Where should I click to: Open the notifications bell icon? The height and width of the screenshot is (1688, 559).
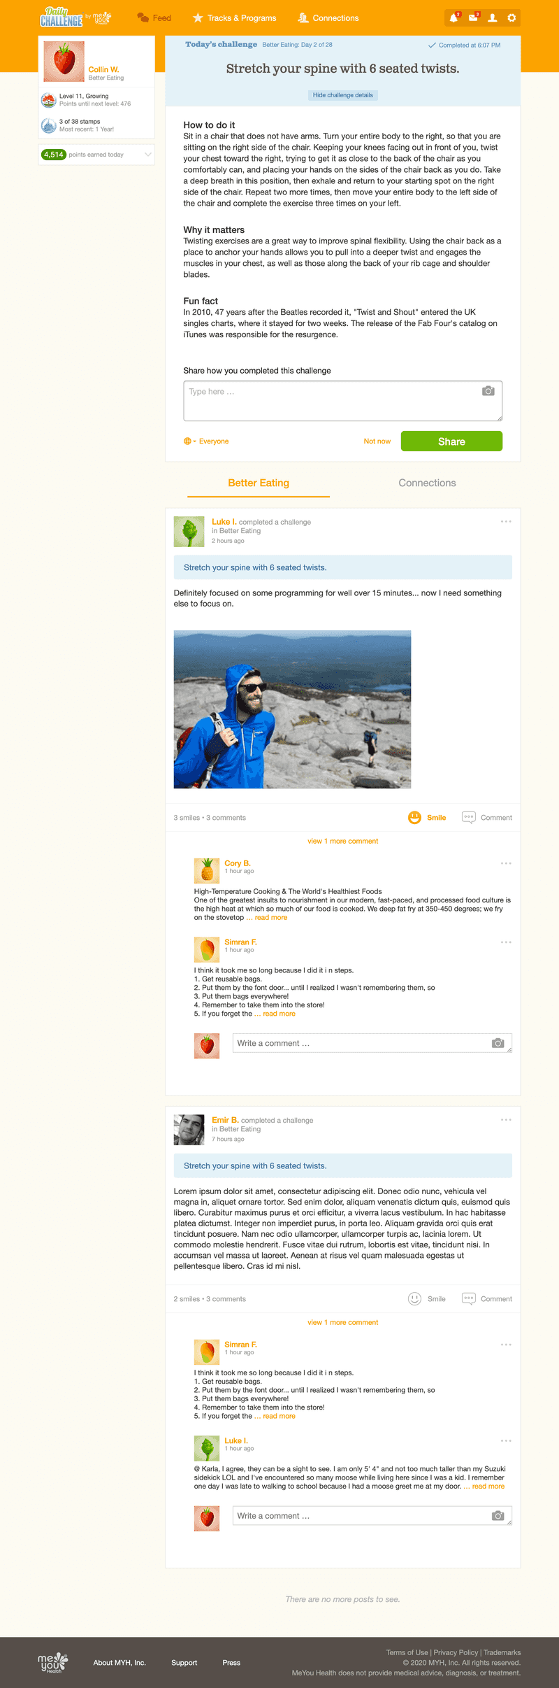coord(453,17)
